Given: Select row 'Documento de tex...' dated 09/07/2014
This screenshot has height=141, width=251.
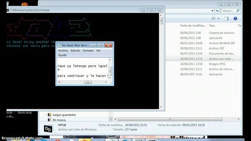Looking at the screenshot, I should (203, 54).
